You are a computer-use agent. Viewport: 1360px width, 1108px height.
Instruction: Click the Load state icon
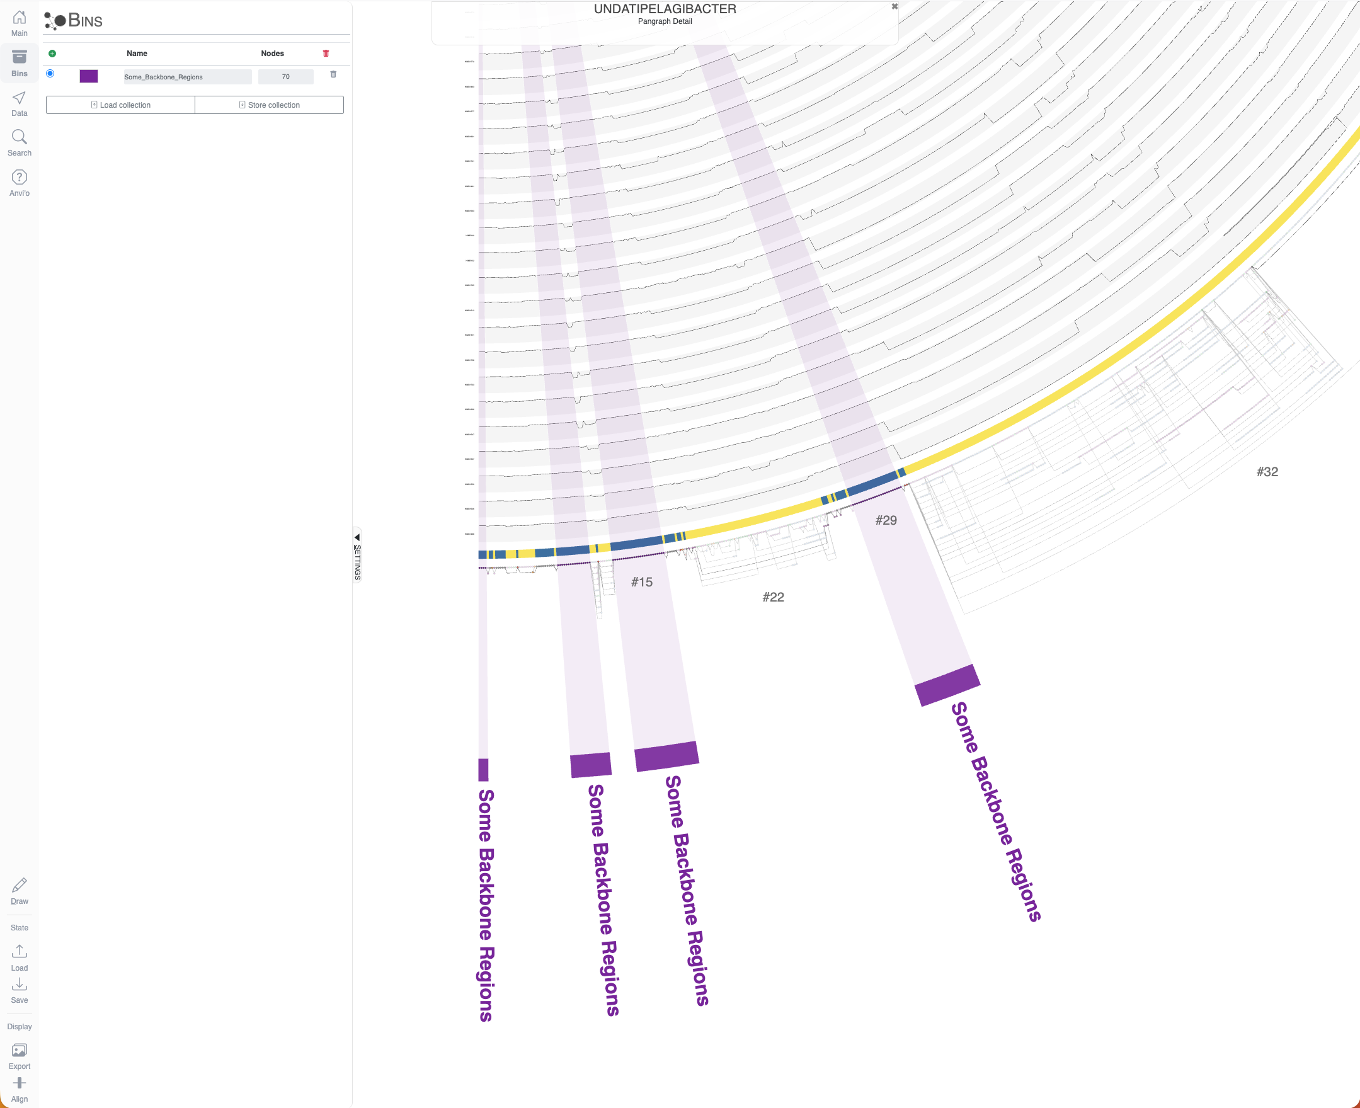tap(19, 951)
